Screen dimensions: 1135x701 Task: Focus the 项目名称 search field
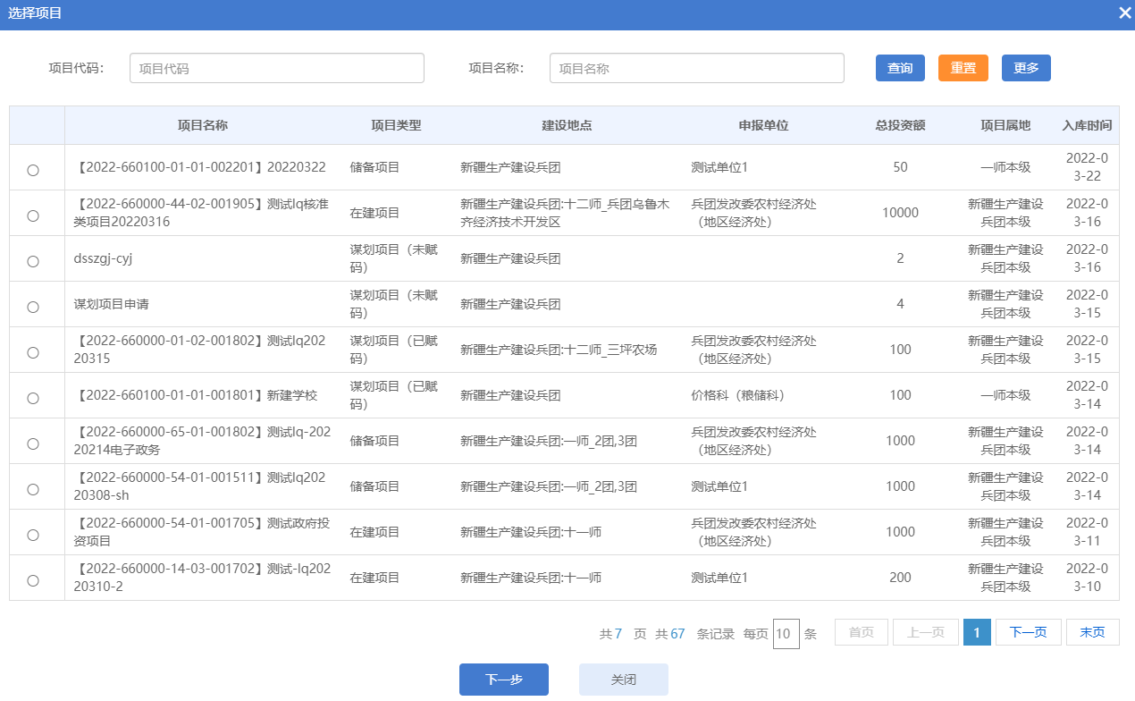(696, 68)
